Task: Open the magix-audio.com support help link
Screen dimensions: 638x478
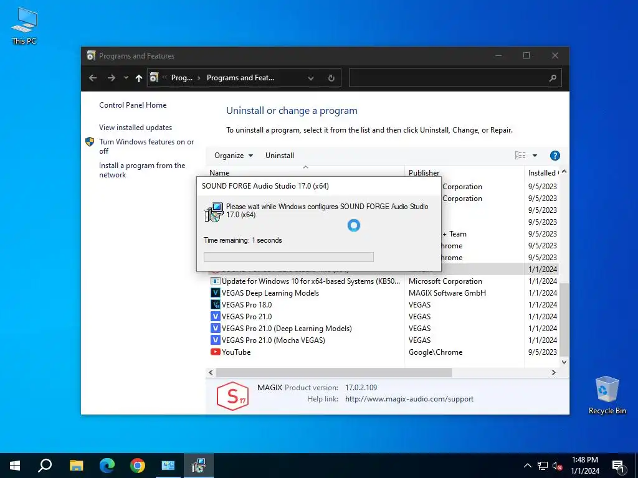Action: pos(409,399)
